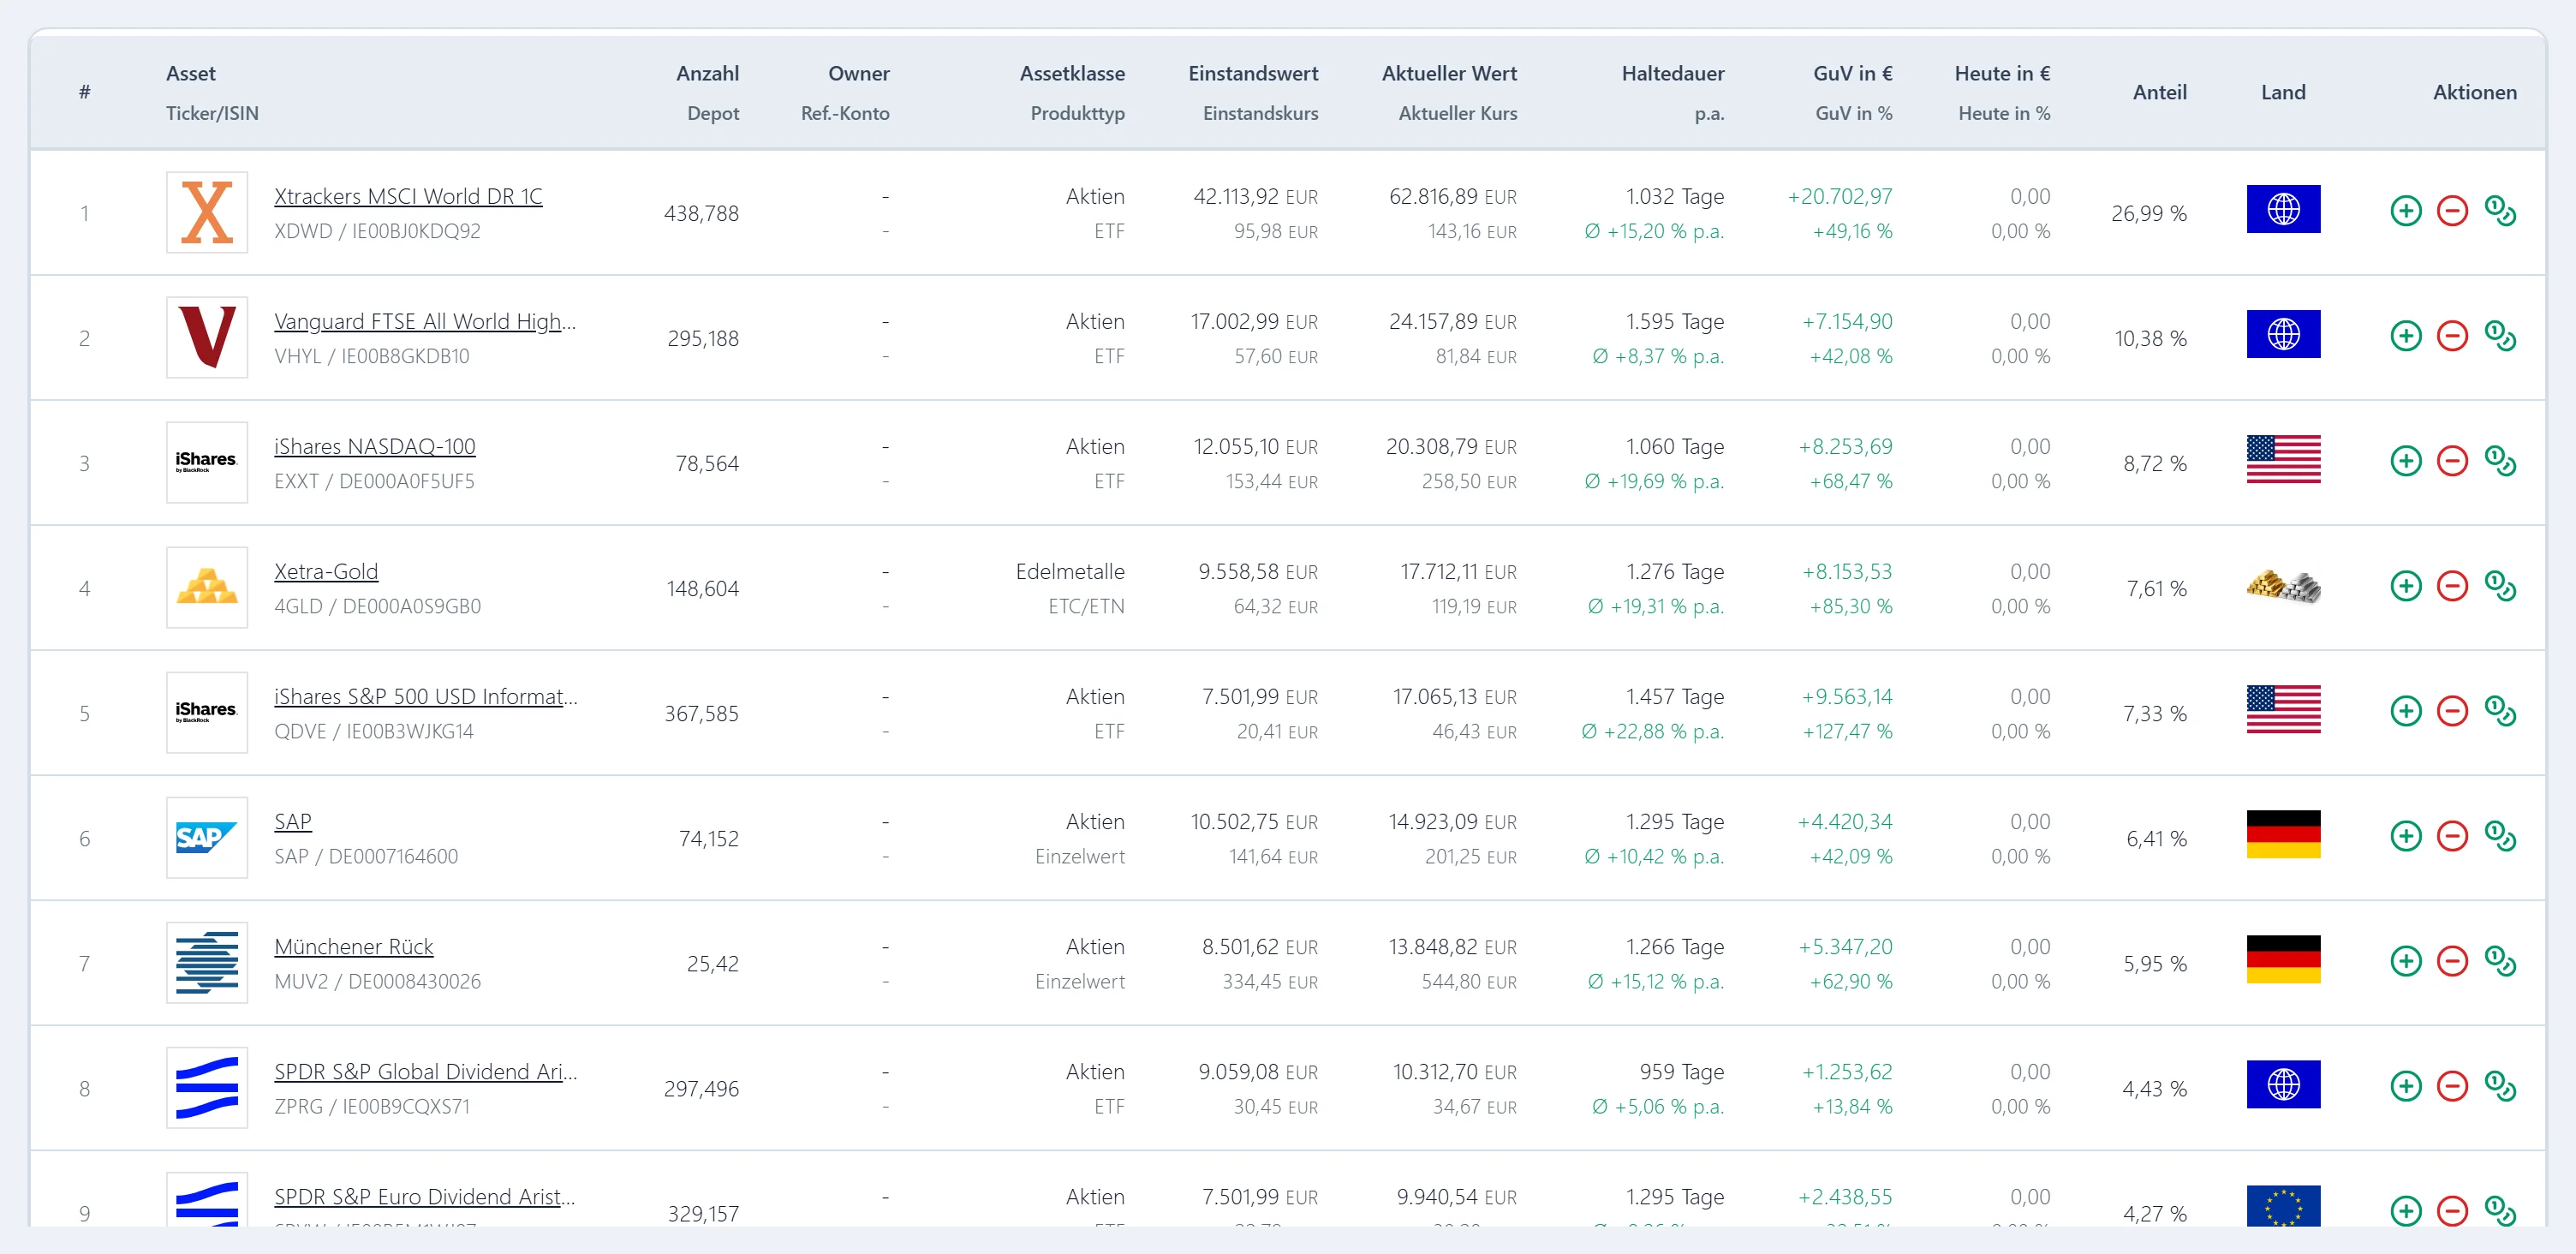
Task: Click the coins icon in the Xtrackers row
Action: [2500, 211]
